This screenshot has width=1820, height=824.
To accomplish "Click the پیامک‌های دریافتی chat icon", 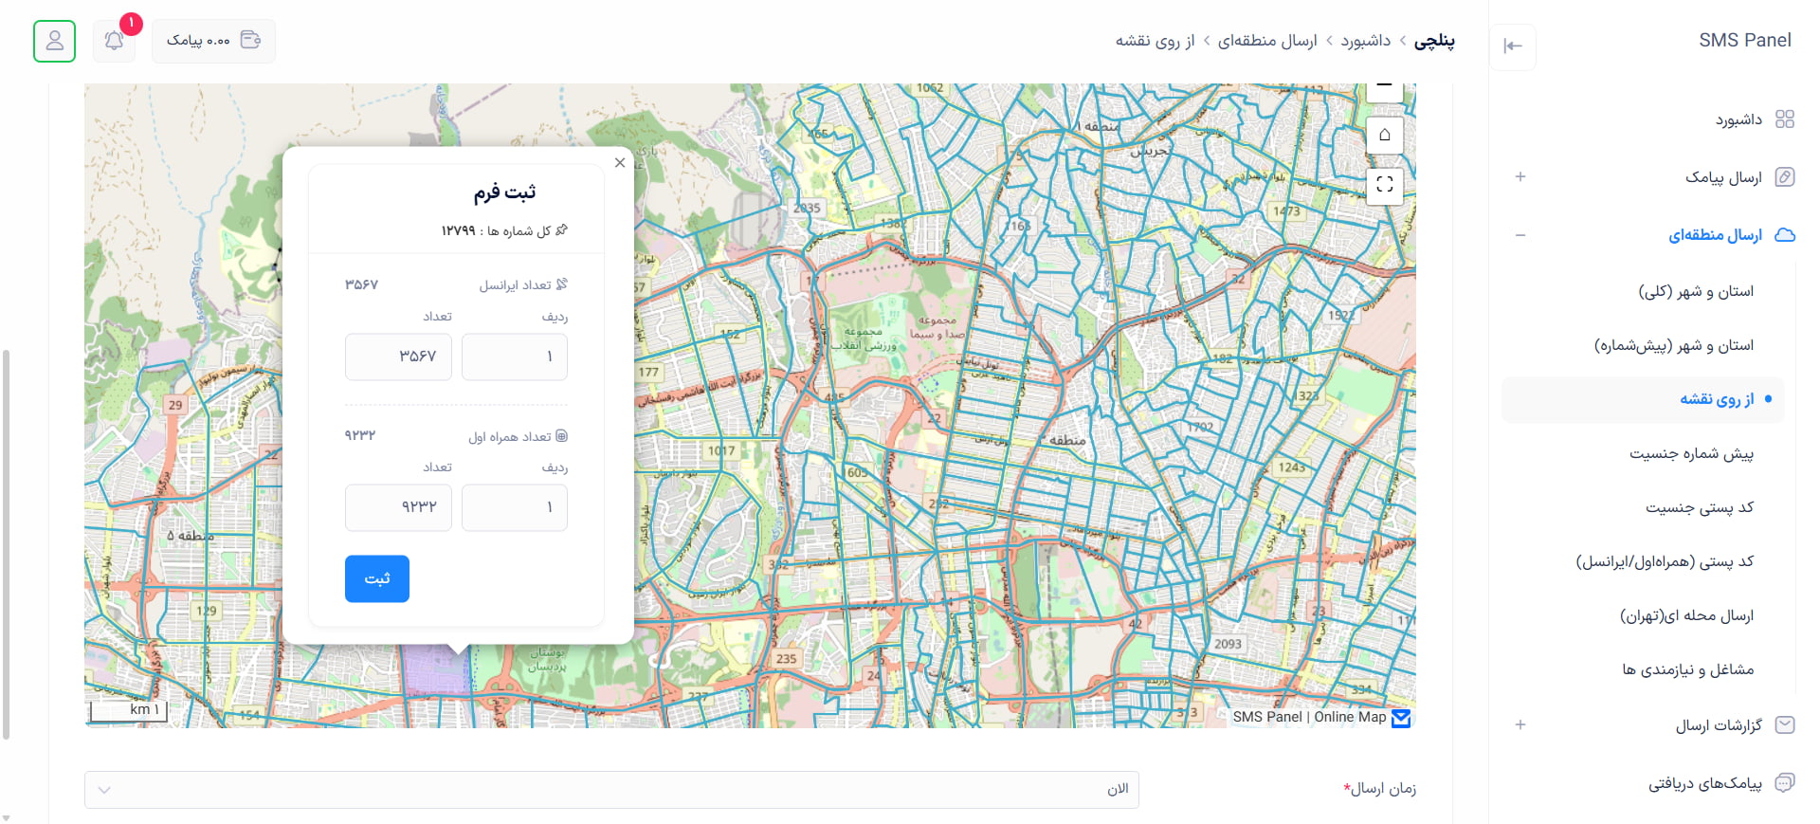I will point(1785,783).
